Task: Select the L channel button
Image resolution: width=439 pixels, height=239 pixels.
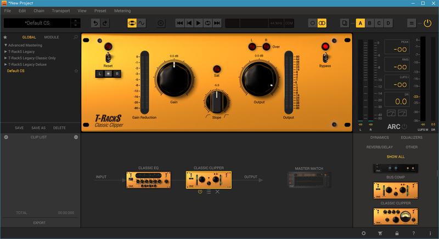Action: (99, 74)
